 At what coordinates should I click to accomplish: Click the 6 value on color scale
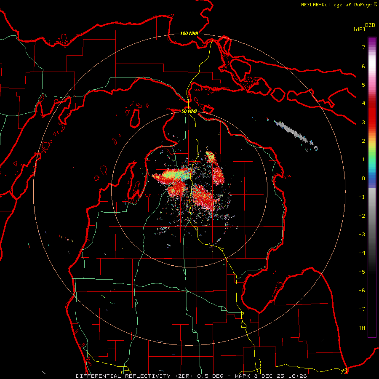click(x=363, y=66)
